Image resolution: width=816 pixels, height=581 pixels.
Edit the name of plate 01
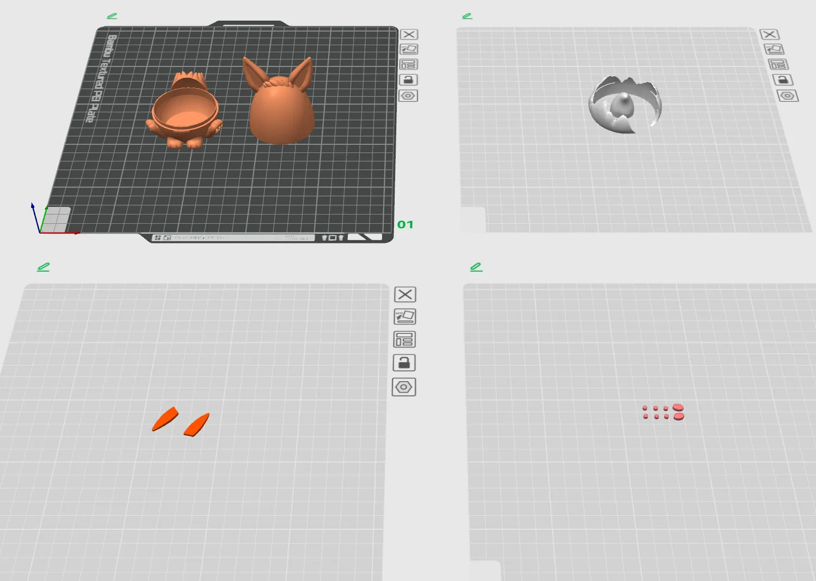point(112,16)
